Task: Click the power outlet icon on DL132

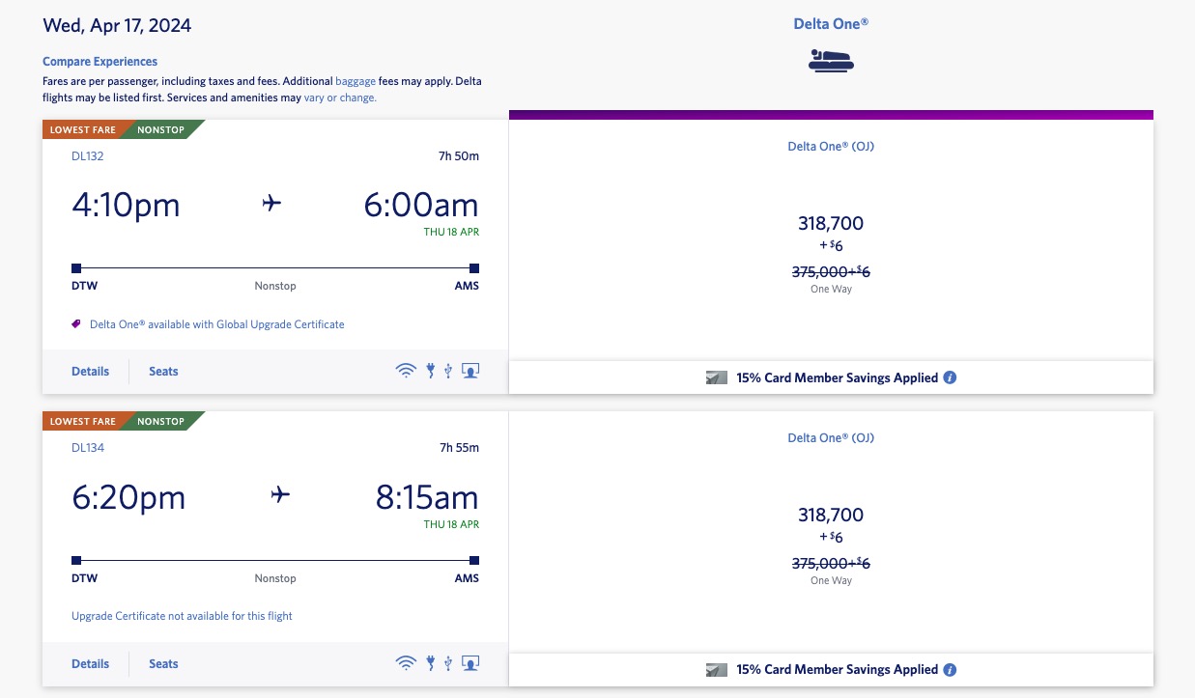Action: 430,371
